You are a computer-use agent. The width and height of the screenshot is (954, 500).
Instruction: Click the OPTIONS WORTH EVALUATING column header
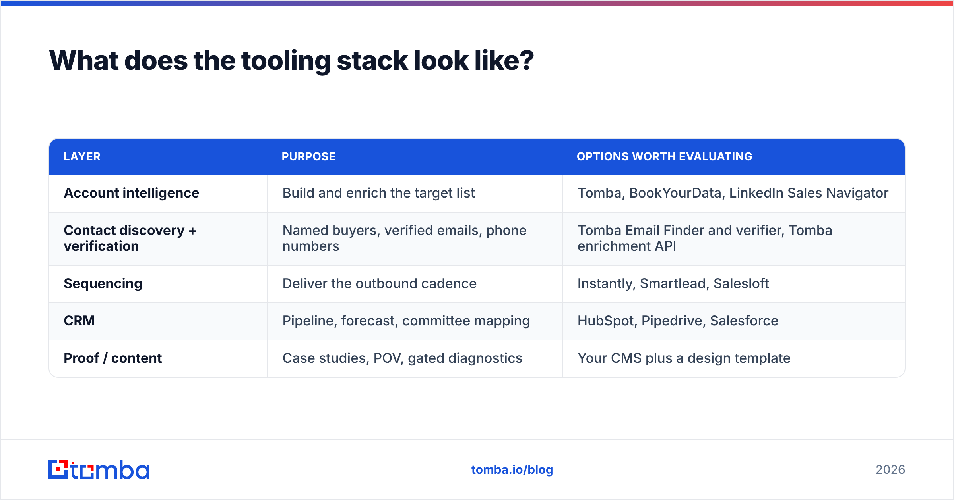coord(665,156)
